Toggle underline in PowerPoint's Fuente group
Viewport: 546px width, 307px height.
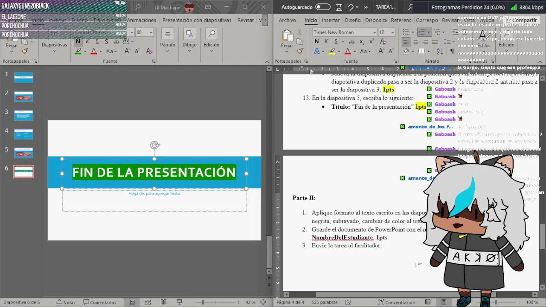(x=97, y=41)
